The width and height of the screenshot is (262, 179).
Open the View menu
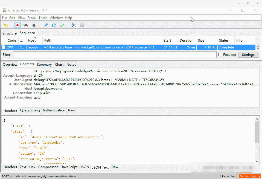coord(21,18)
